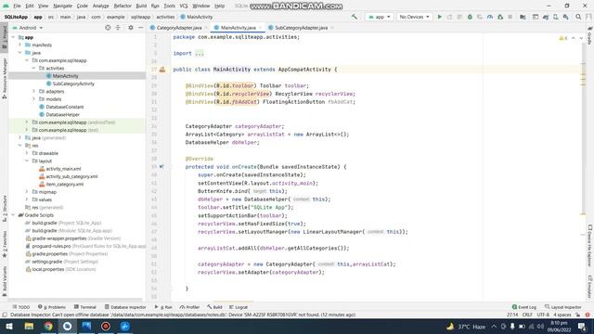Open File Explorer from taskbar

point(29,326)
